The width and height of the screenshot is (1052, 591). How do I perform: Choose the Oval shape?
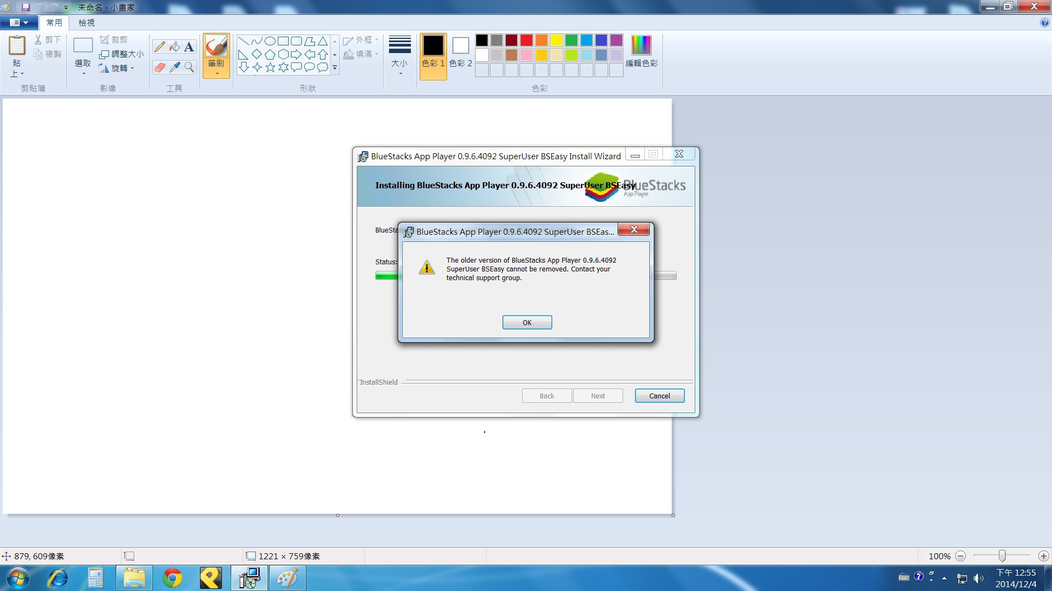coord(270,41)
